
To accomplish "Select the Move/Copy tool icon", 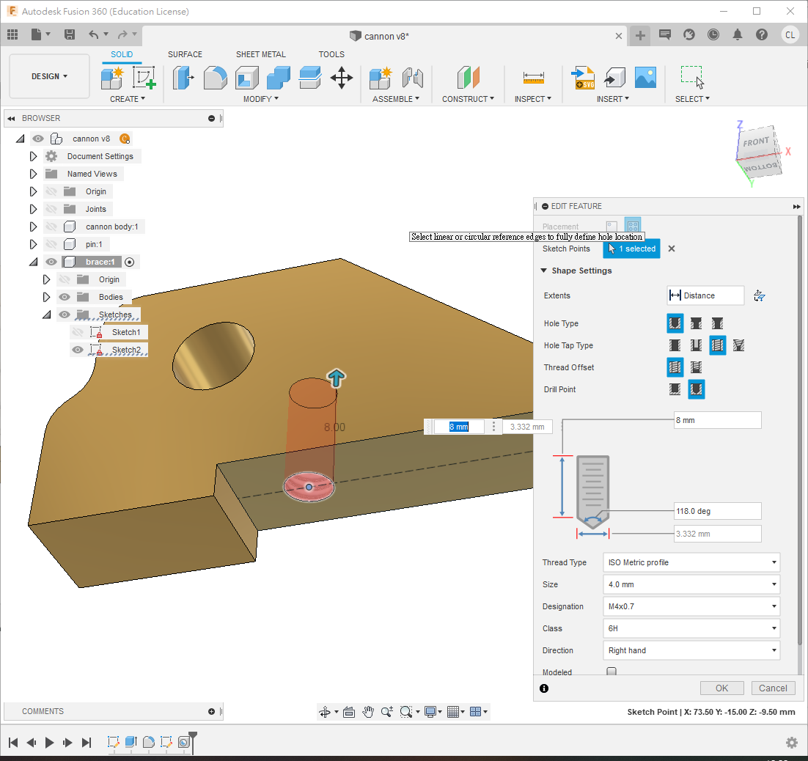I will coord(342,78).
